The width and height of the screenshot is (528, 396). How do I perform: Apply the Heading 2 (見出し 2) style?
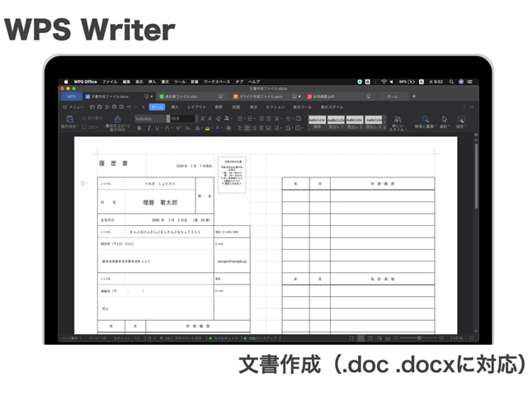coord(355,123)
